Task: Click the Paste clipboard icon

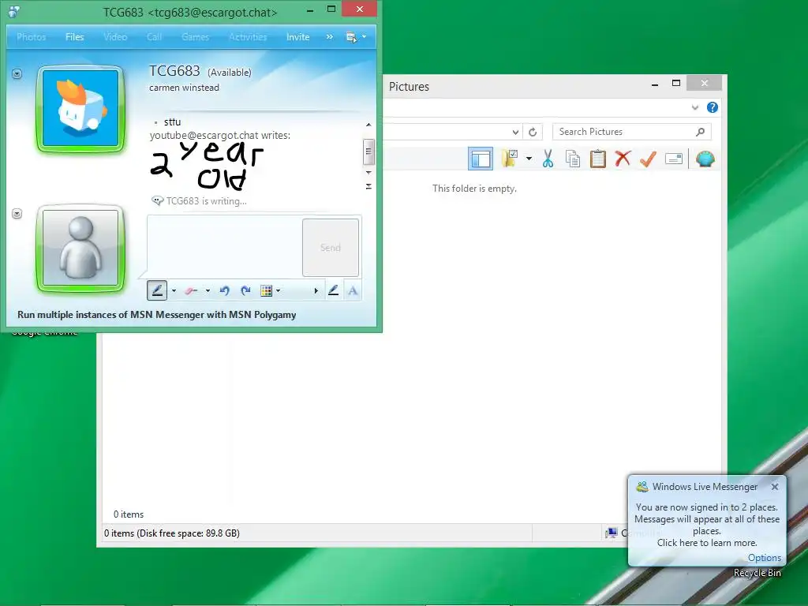Action: tap(598, 159)
